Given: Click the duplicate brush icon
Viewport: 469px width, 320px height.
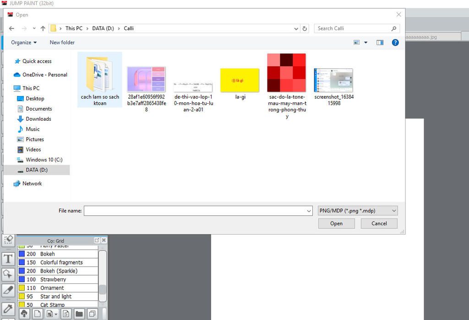Looking at the screenshot, I should [x=92, y=314].
